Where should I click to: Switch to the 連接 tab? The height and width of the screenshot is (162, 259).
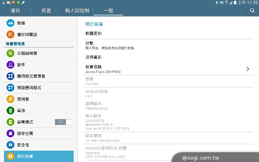pos(15,11)
